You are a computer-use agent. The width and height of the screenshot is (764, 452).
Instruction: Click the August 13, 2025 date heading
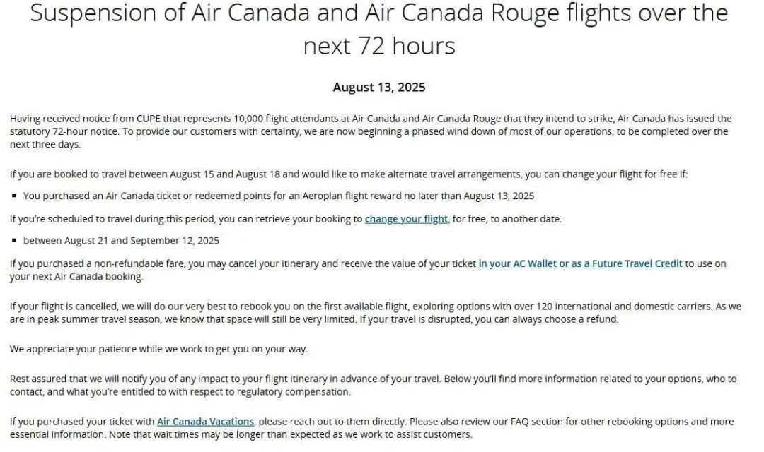coord(379,88)
